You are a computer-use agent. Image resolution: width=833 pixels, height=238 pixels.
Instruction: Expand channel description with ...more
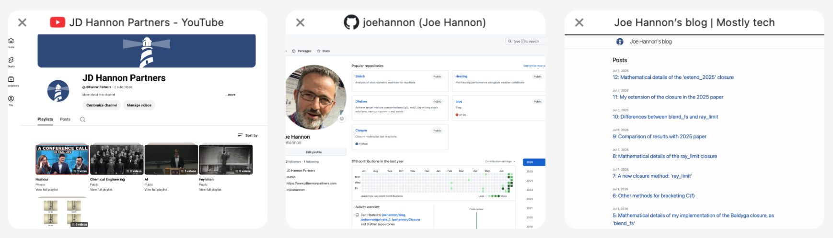(231, 95)
